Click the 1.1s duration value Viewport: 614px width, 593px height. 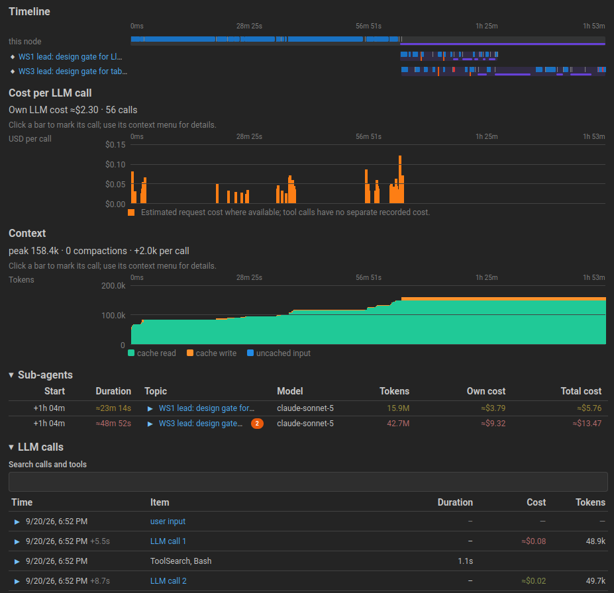tap(465, 561)
